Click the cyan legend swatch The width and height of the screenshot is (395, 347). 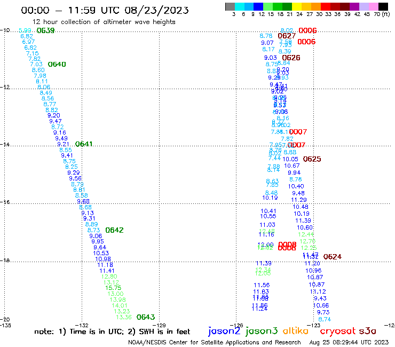[240, 6]
